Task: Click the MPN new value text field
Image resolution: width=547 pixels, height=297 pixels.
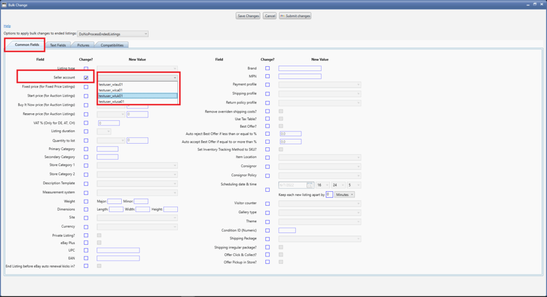Action: coord(300,76)
